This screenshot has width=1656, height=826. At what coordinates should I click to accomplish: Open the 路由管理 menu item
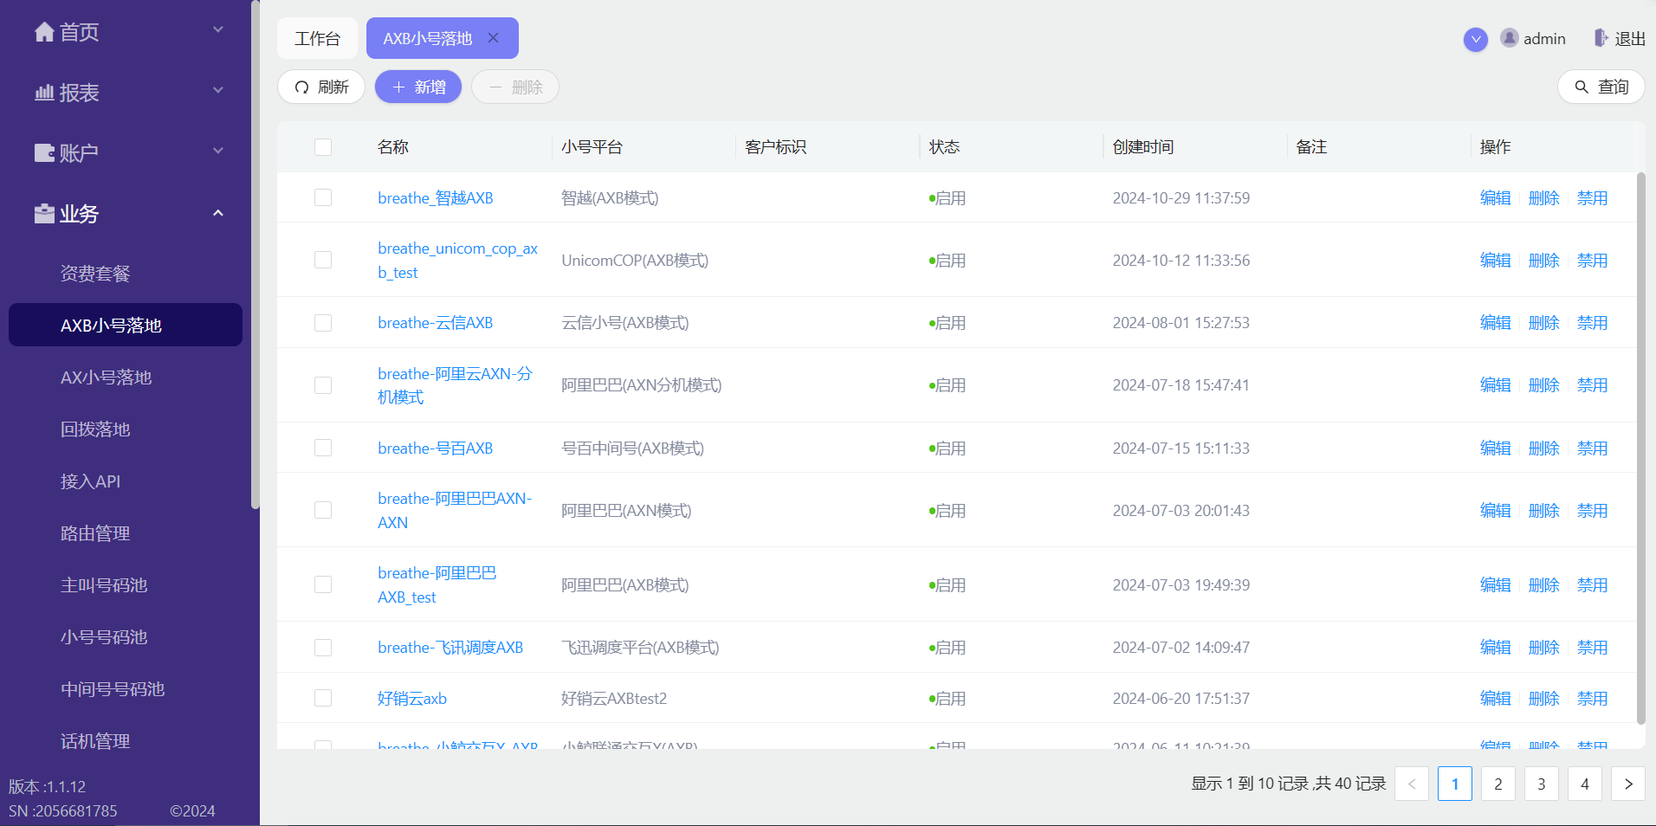95,533
